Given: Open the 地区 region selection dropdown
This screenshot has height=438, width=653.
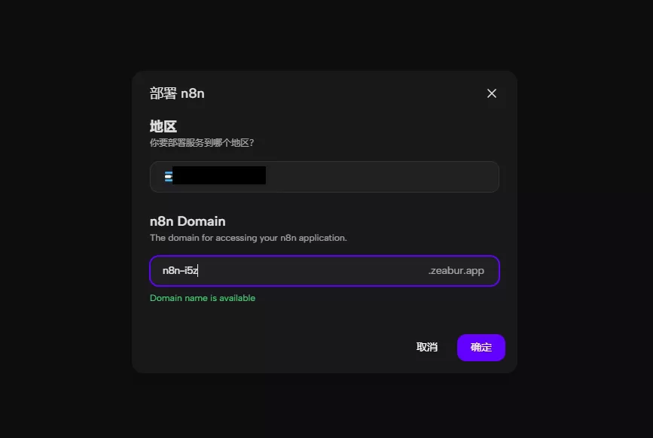Looking at the screenshot, I should click(325, 177).
